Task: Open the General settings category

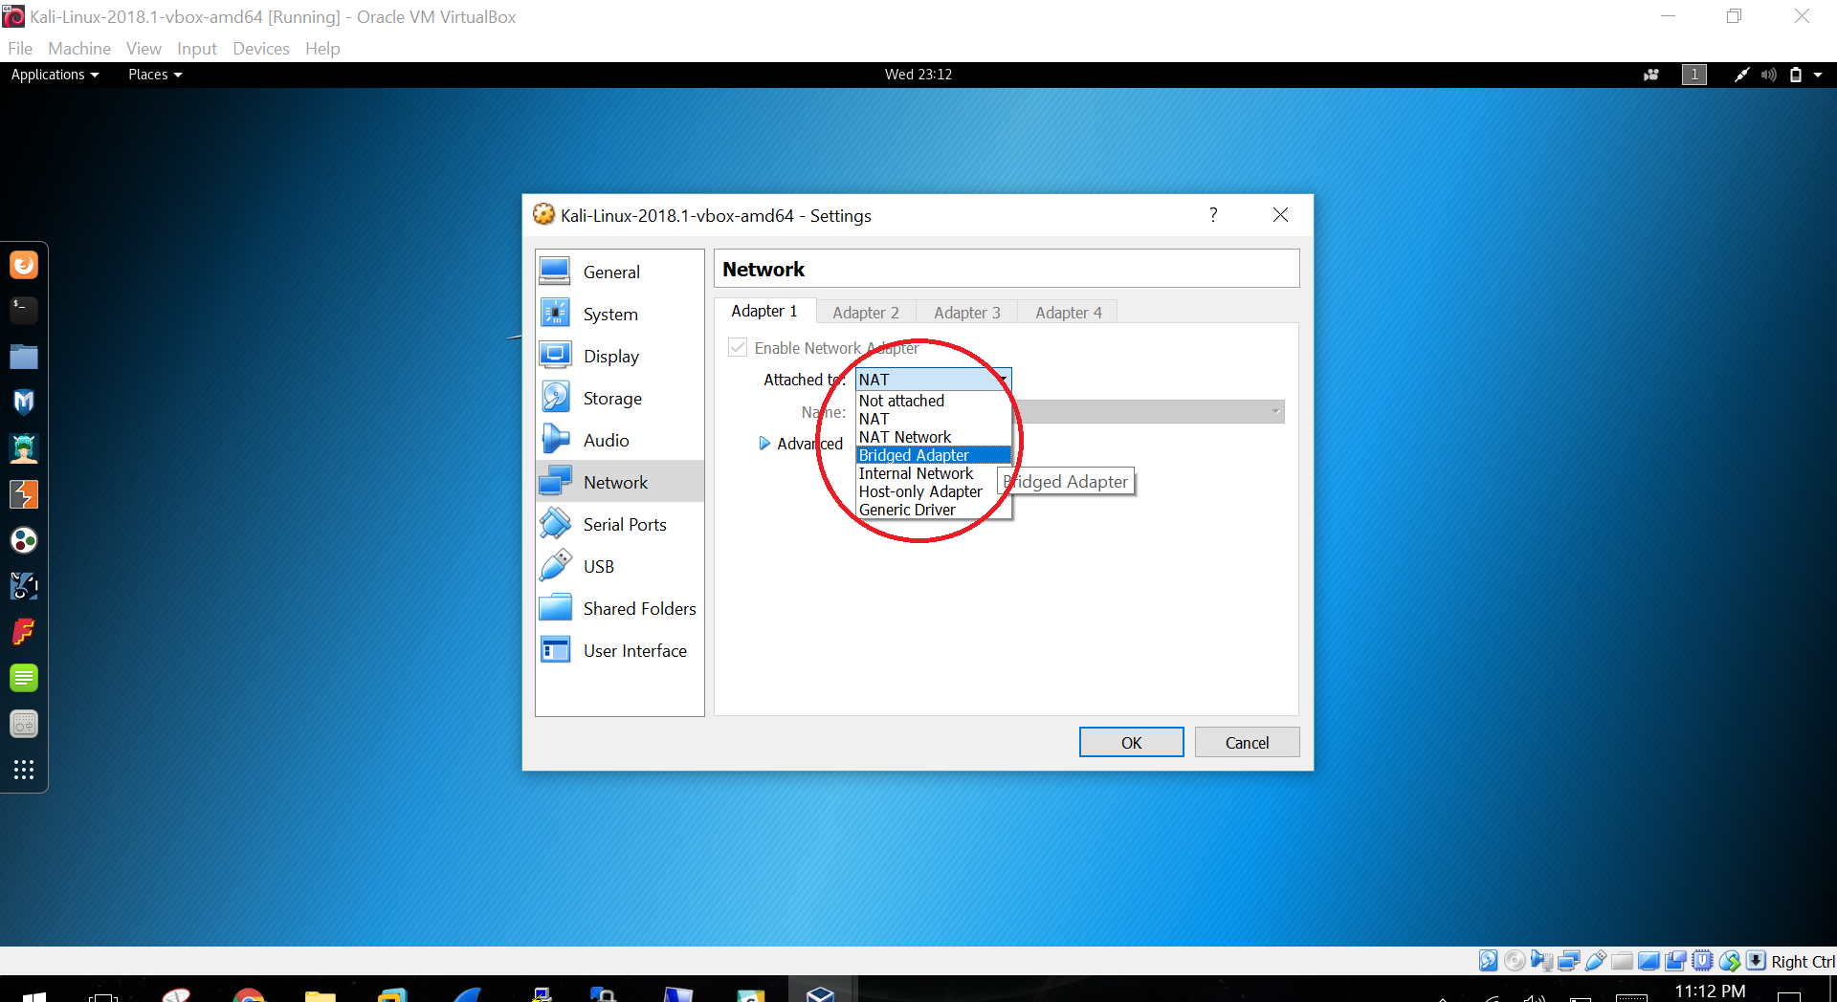Action: [x=610, y=272]
